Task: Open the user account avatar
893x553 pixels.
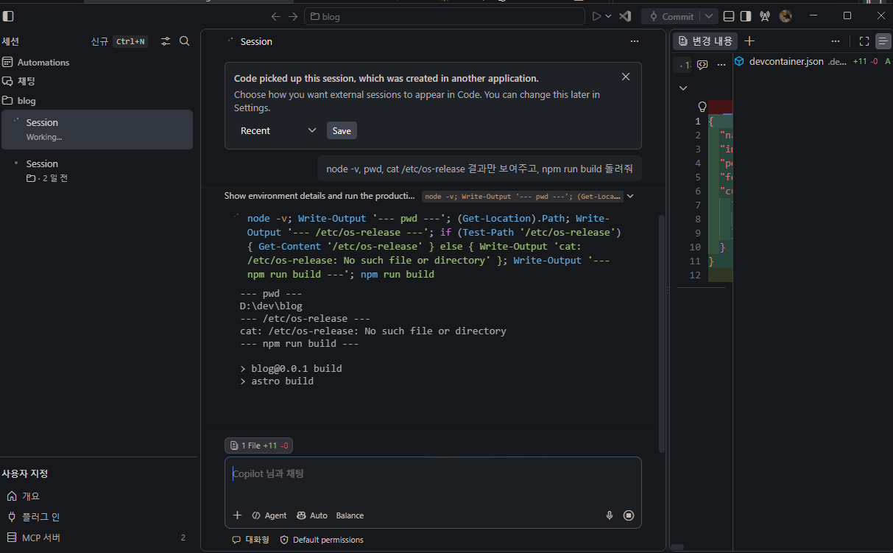Action: tap(786, 16)
